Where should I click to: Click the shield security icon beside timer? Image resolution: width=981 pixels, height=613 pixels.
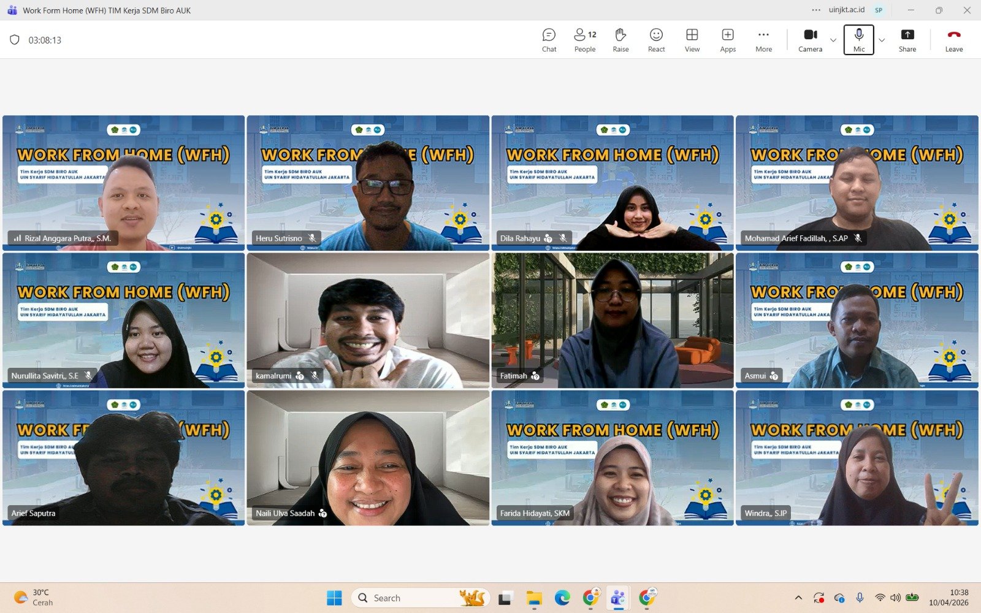pos(15,40)
